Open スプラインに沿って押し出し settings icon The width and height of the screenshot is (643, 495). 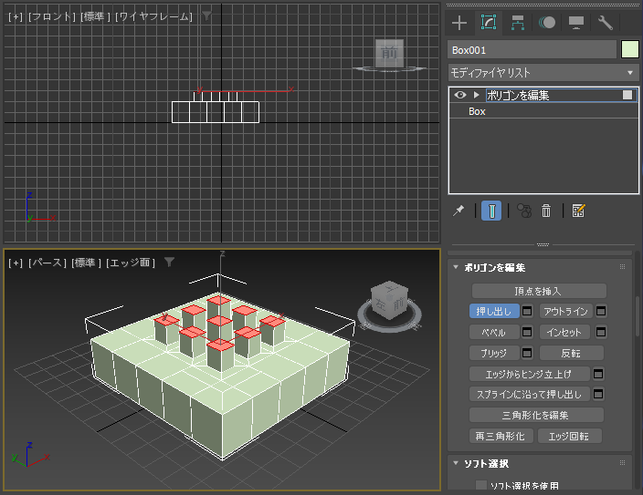[x=598, y=395]
